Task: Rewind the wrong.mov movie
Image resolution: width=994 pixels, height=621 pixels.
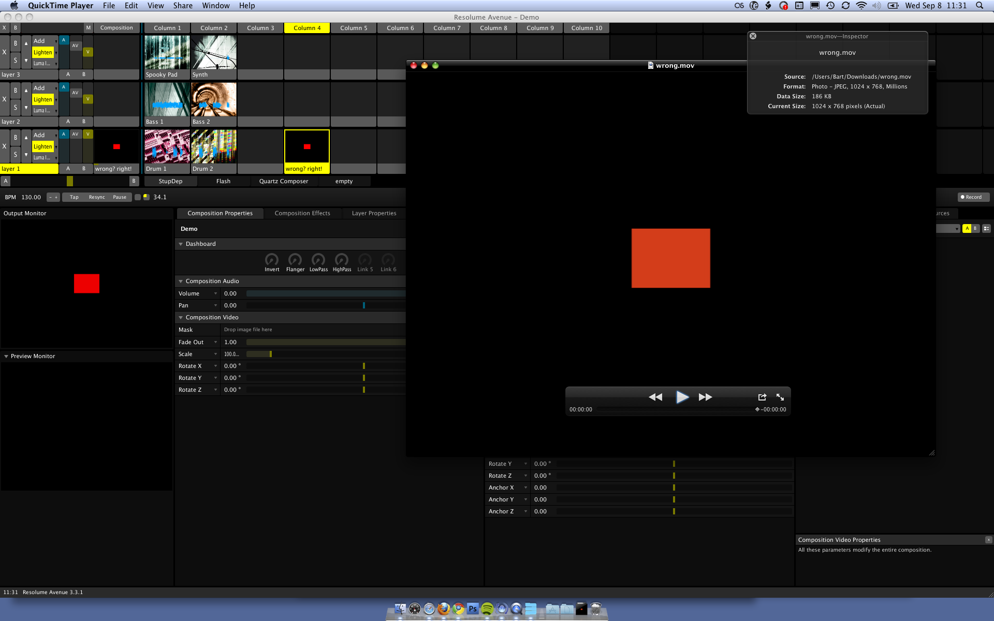Action: [655, 397]
